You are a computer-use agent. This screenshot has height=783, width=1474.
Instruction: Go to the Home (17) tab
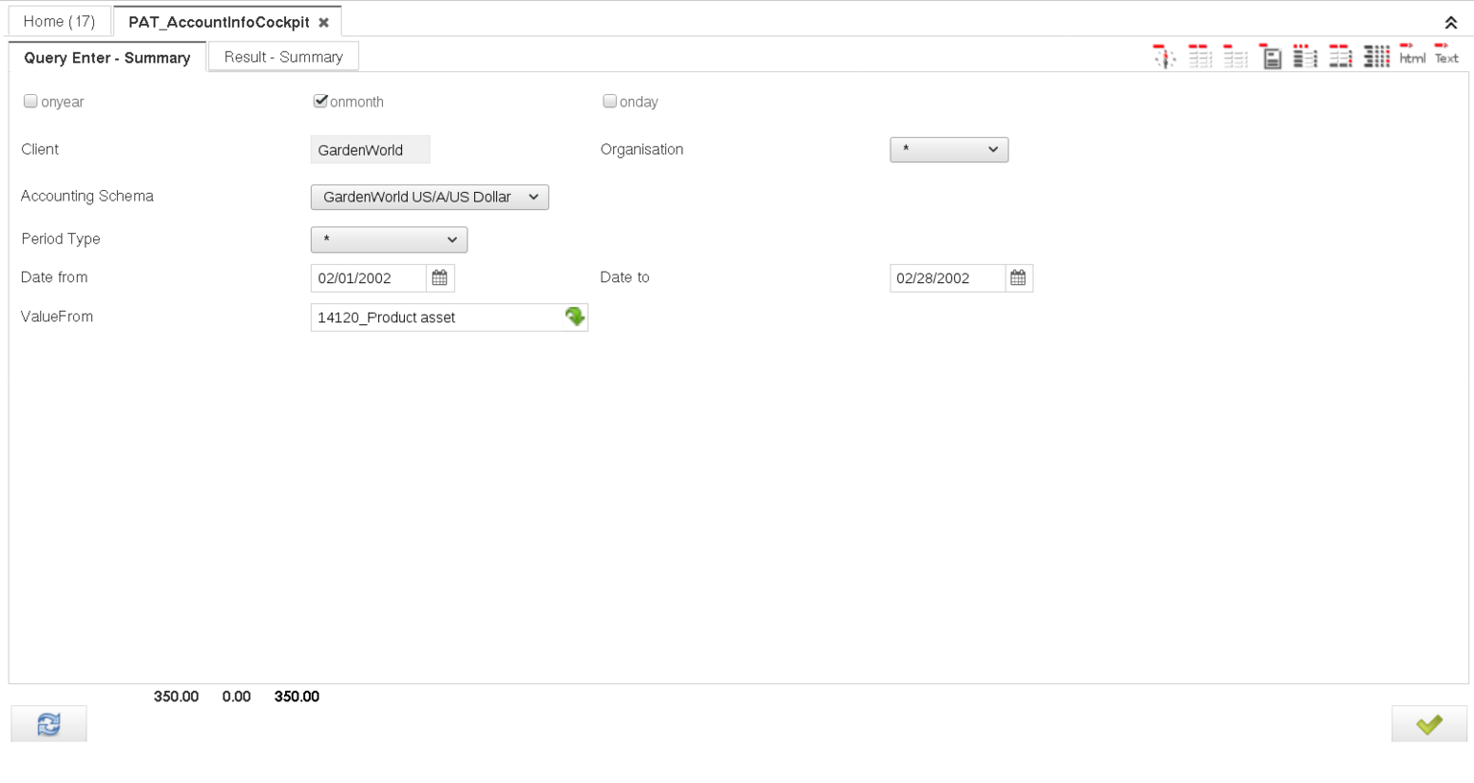(59, 21)
